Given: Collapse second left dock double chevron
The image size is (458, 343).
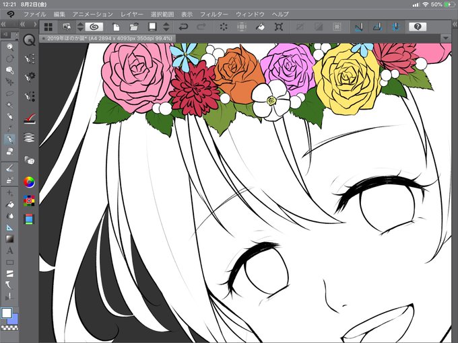Looking at the screenshot, I should click(x=22, y=24).
